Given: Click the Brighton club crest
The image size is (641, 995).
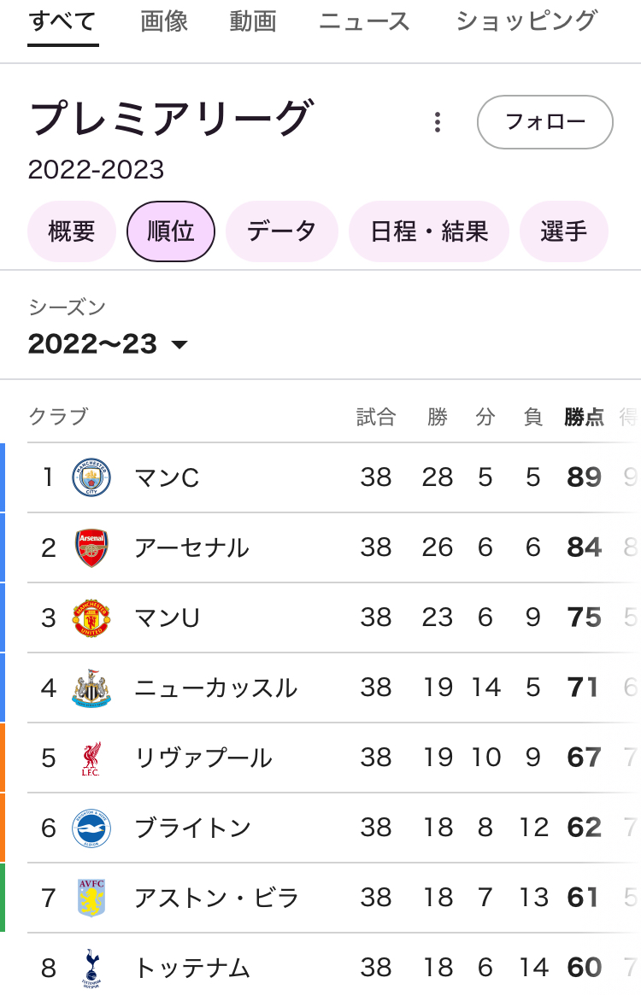Looking at the screenshot, I should [x=91, y=828].
